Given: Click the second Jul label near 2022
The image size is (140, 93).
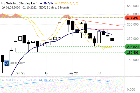Looking at the screenshot, I should click(x=99, y=73).
